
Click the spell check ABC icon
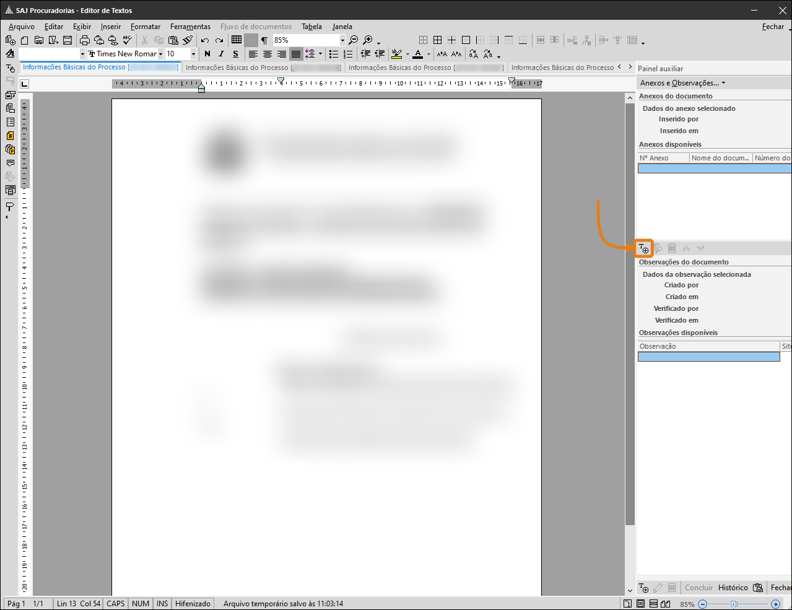point(128,40)
